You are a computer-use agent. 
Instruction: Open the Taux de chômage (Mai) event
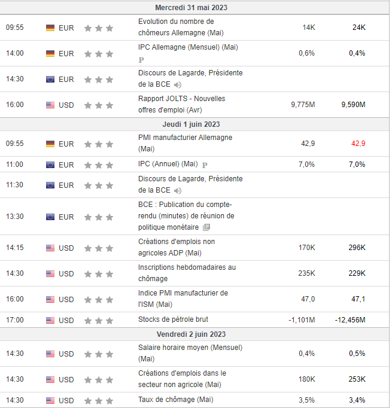[175, 400]
